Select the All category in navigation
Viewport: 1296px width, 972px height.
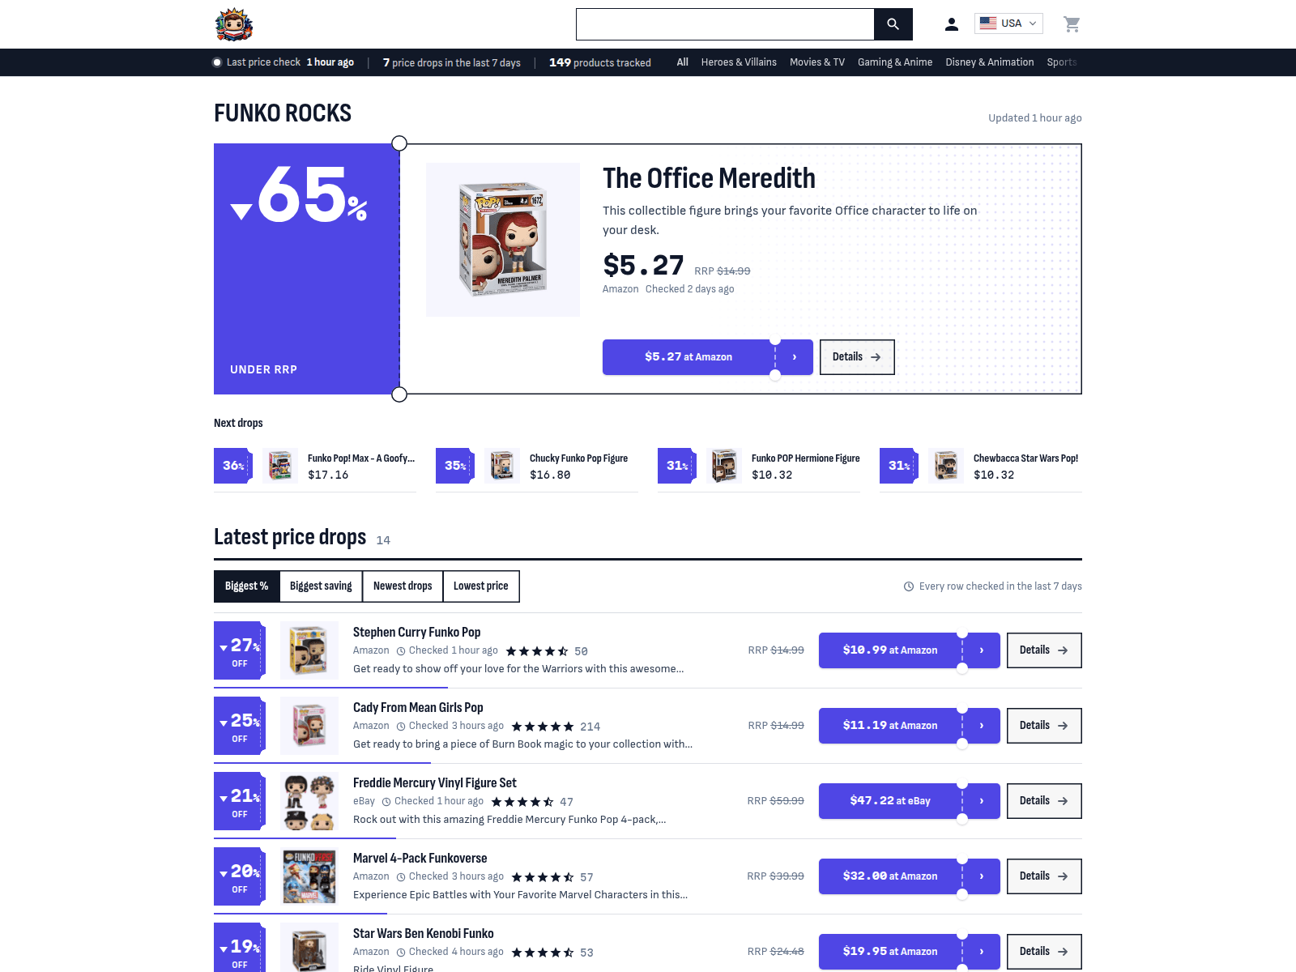coord(683,62)
